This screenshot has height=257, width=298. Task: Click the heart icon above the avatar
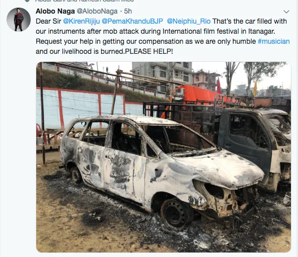[27, 1]
